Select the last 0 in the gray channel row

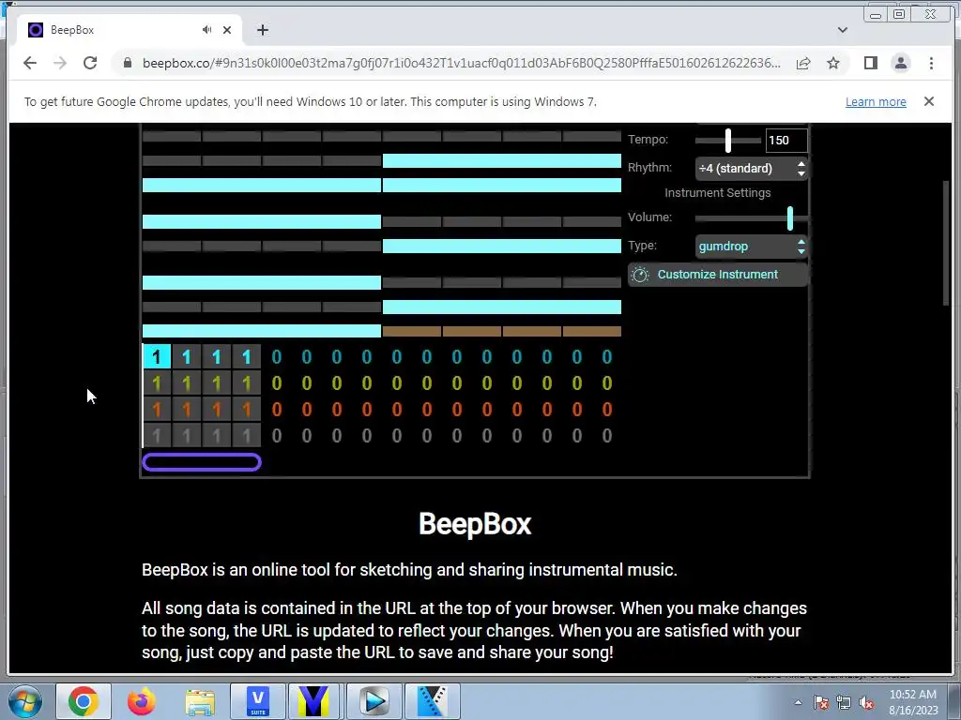607,435
